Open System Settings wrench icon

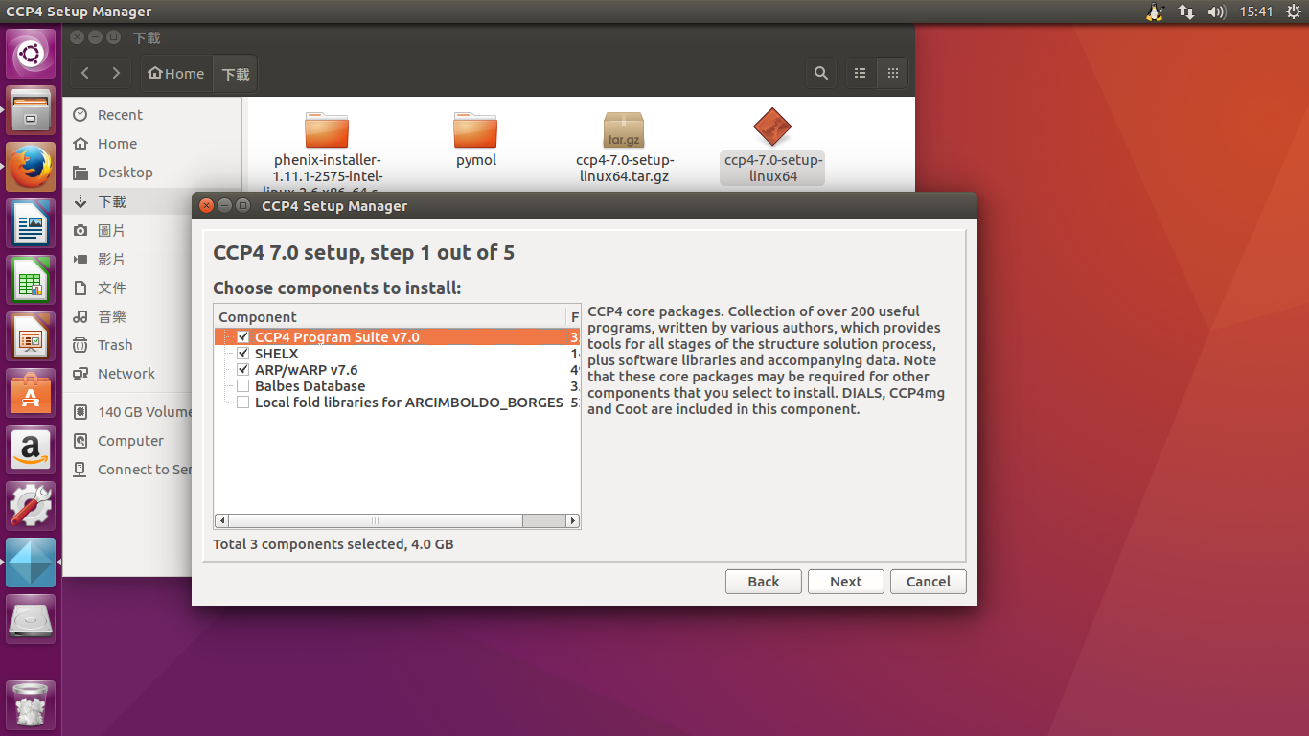tap(31, 506)
